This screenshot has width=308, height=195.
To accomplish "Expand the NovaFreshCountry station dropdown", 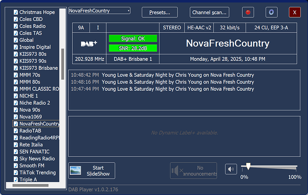I will click(128, 10).
